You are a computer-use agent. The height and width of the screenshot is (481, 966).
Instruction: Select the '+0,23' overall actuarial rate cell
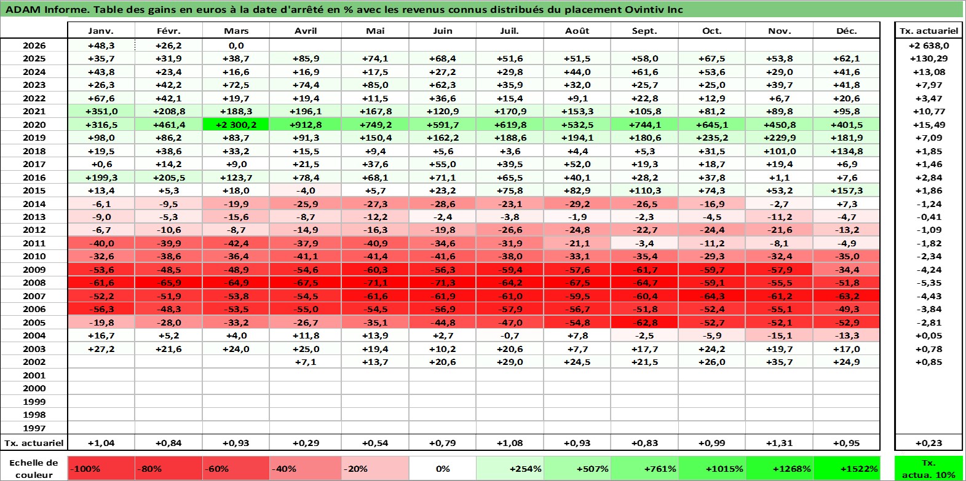click(x=928, y=443)
